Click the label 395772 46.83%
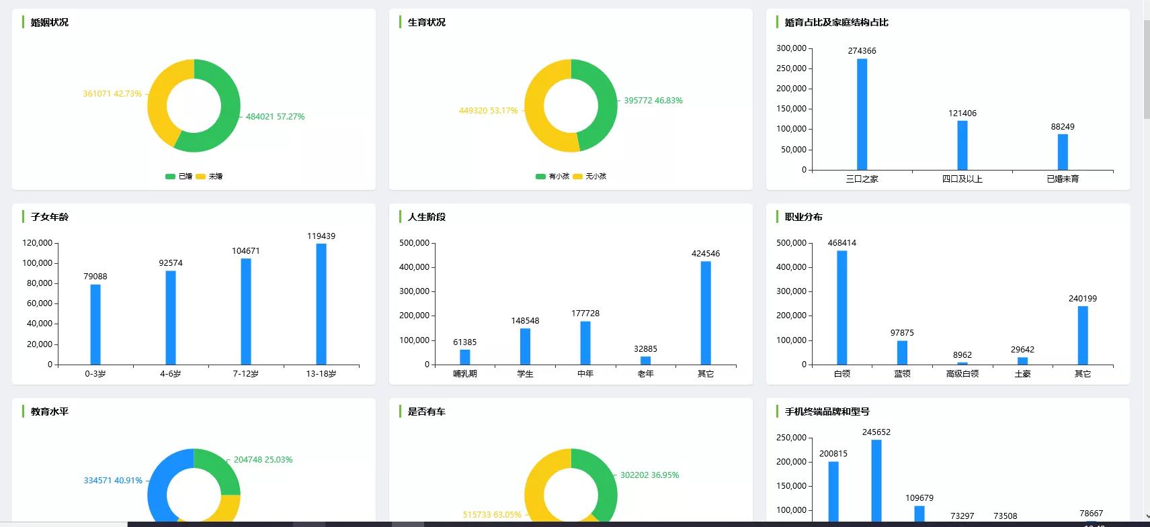Screen dimensions: 1150x527 pyautogui.click(x=653, y=101)
